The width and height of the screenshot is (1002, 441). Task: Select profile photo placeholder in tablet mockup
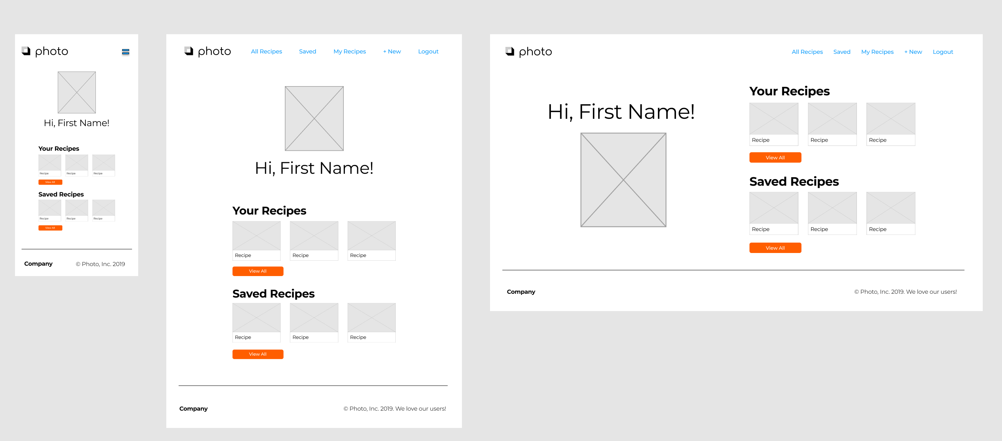tap(314, 118)
